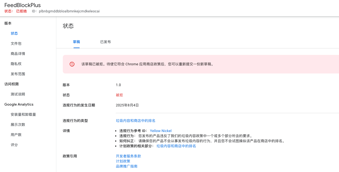Click the 违规行为 description bullet

[186, 136]
